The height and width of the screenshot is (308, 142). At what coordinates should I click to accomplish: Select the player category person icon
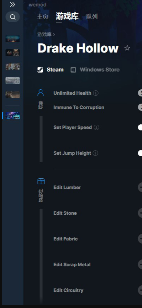[41, 93]
